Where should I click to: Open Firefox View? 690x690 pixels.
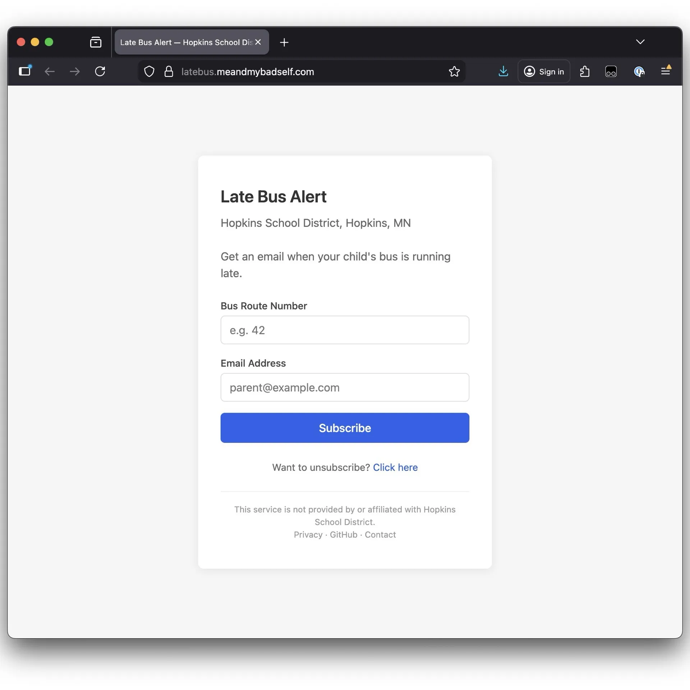[96, 42]
